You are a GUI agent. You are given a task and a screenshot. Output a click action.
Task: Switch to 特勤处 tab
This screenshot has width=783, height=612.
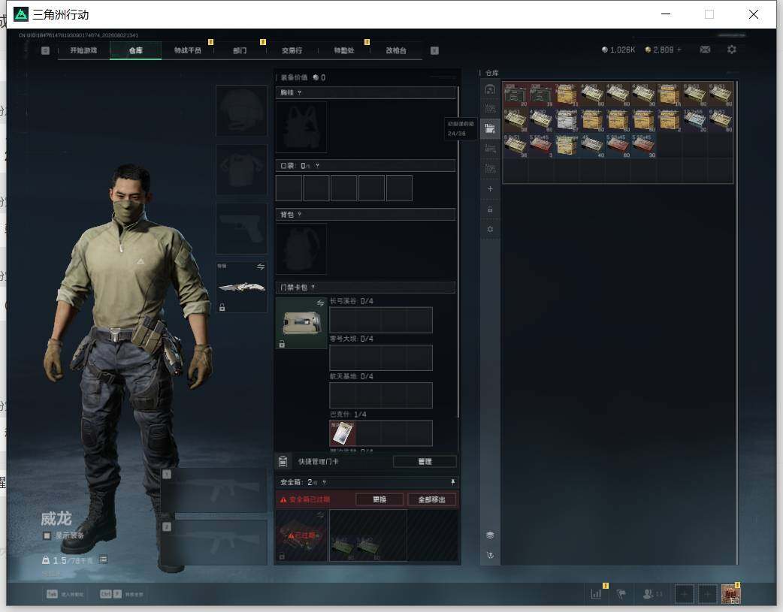coord(344,50)
